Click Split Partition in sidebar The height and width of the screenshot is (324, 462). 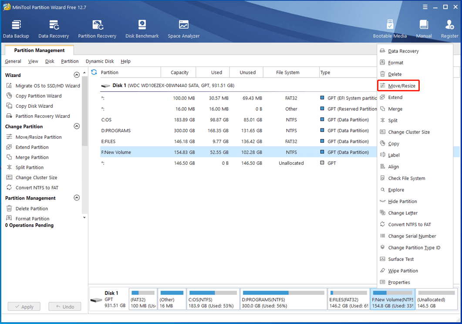pos(25,167)
